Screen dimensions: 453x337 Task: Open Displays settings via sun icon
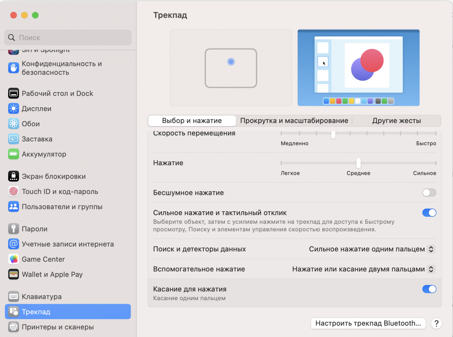(13, 109)
